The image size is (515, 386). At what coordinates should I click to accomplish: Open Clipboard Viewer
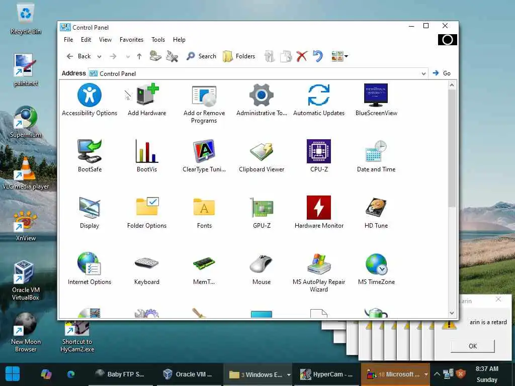262,156
